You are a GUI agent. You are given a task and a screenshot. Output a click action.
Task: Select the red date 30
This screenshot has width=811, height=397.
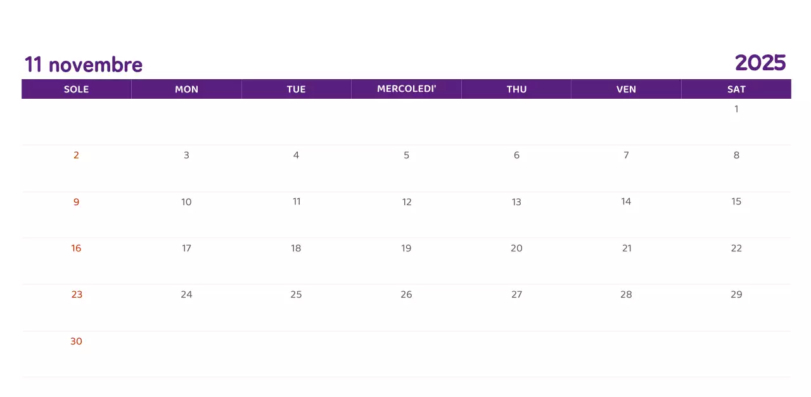coord(76,341)
